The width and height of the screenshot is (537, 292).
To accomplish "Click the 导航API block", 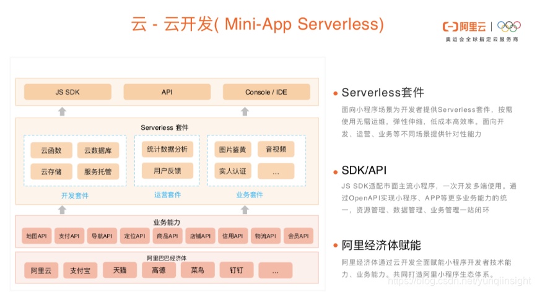I will click(x=102, y=236).
